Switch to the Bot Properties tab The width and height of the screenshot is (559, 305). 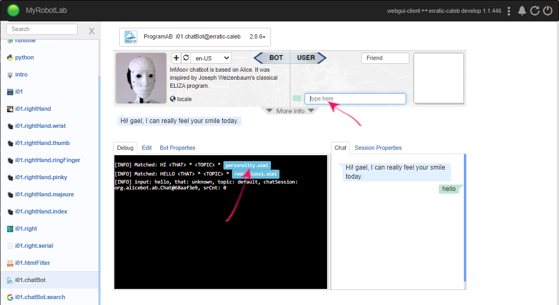click(x=177, y=148)
